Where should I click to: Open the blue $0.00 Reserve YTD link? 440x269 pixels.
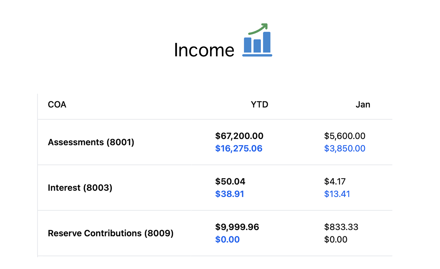coord(227,239)
